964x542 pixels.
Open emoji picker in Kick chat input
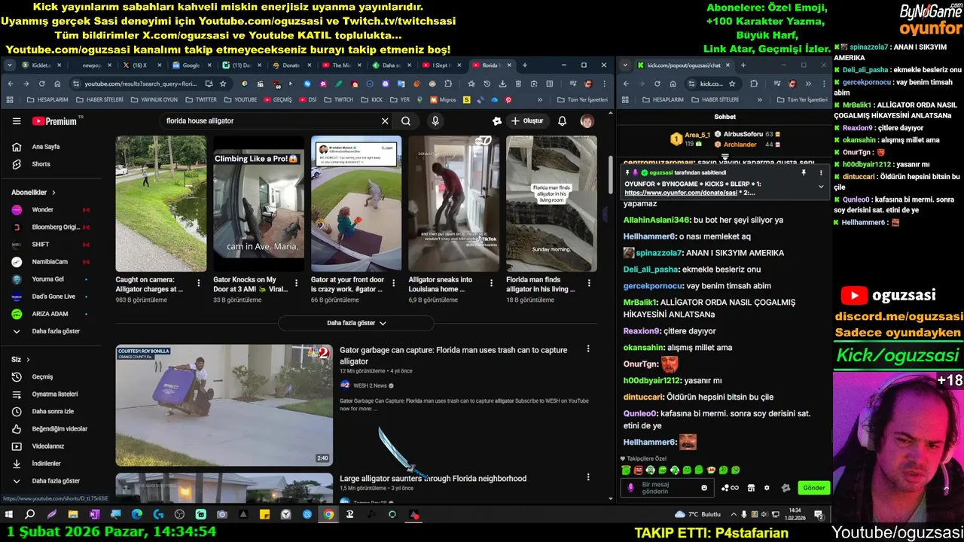704,488
